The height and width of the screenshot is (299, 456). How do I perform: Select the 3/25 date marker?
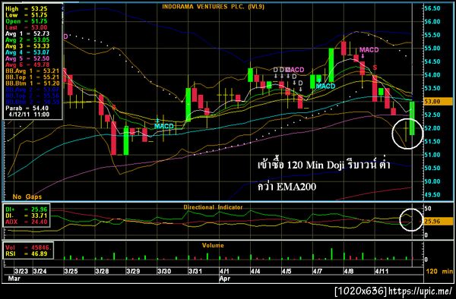[x=71, y=272]
